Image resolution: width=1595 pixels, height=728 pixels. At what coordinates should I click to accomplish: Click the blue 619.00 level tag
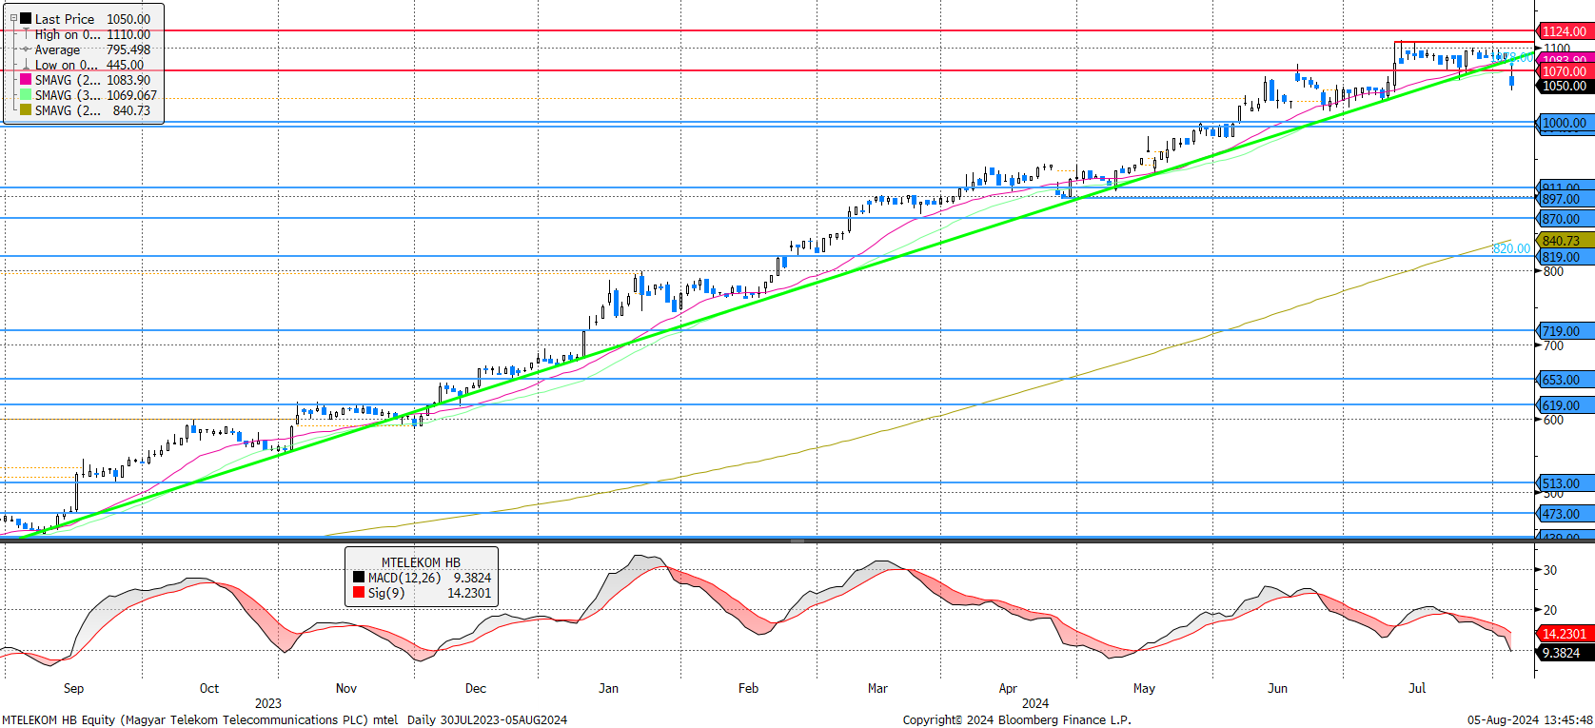1565,405
